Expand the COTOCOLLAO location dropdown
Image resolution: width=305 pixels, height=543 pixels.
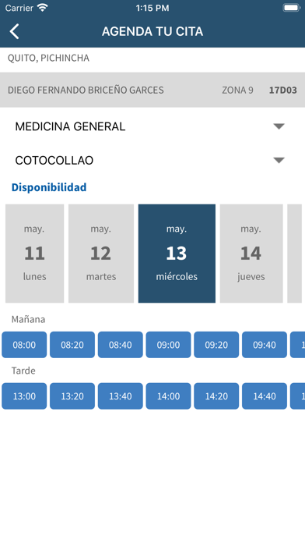152,161
